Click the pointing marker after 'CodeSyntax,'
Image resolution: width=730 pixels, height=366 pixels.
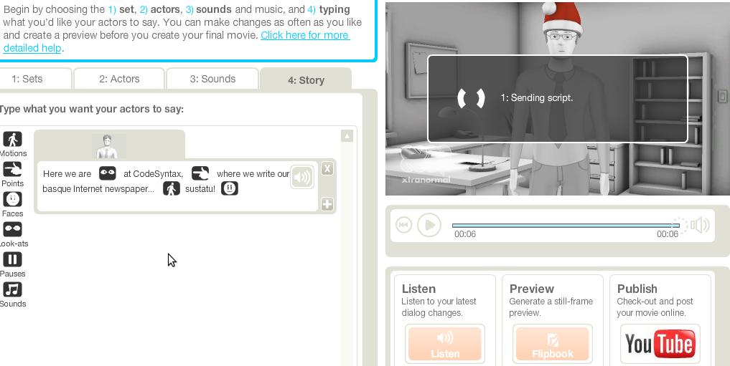click(200, 173)
